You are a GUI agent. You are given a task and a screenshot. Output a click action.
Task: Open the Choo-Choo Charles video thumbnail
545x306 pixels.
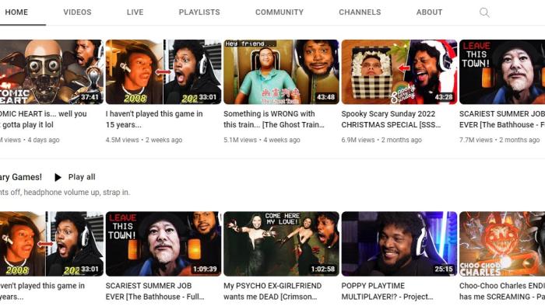502,244
